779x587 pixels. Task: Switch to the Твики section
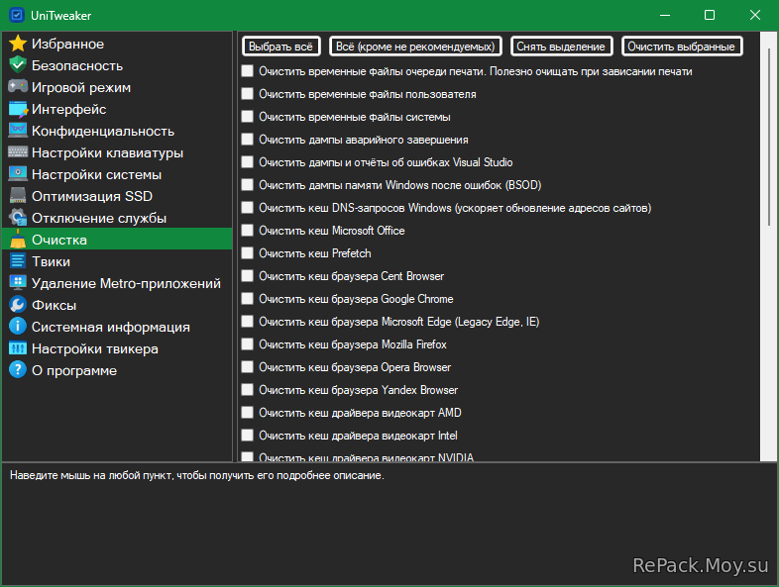[51, 261]
